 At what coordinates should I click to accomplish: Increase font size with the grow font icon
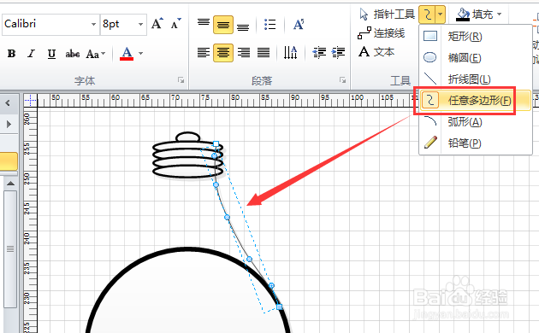[x=157, y=24]
